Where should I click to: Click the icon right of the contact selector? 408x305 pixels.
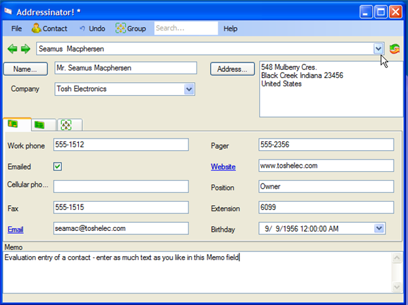point(394,49)
